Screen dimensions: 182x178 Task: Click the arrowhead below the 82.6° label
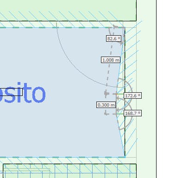click(x=122, y=43)
